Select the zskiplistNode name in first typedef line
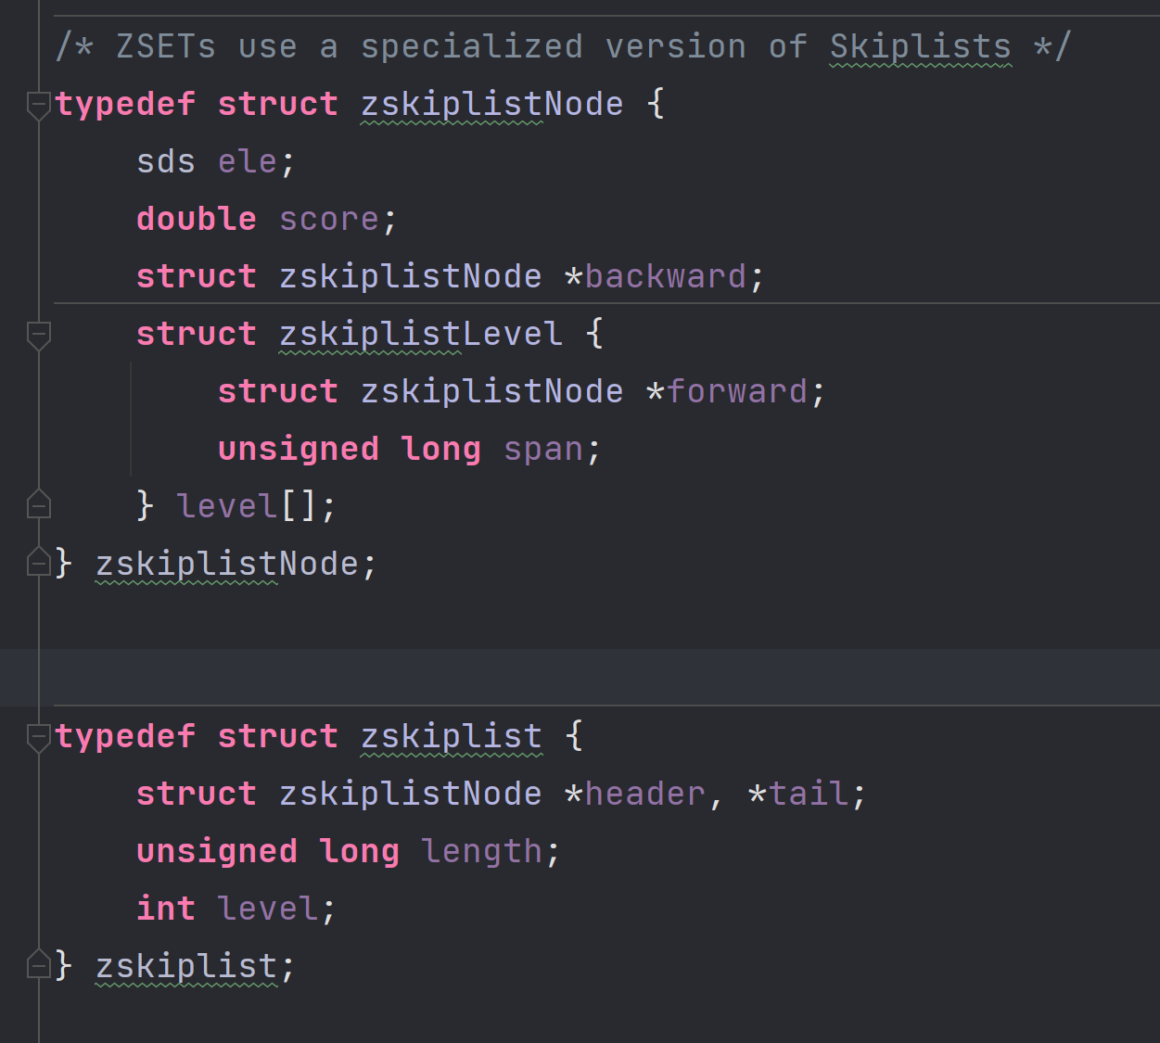Viewport: 1160px width, 1043px height. [x=491, y=104]
